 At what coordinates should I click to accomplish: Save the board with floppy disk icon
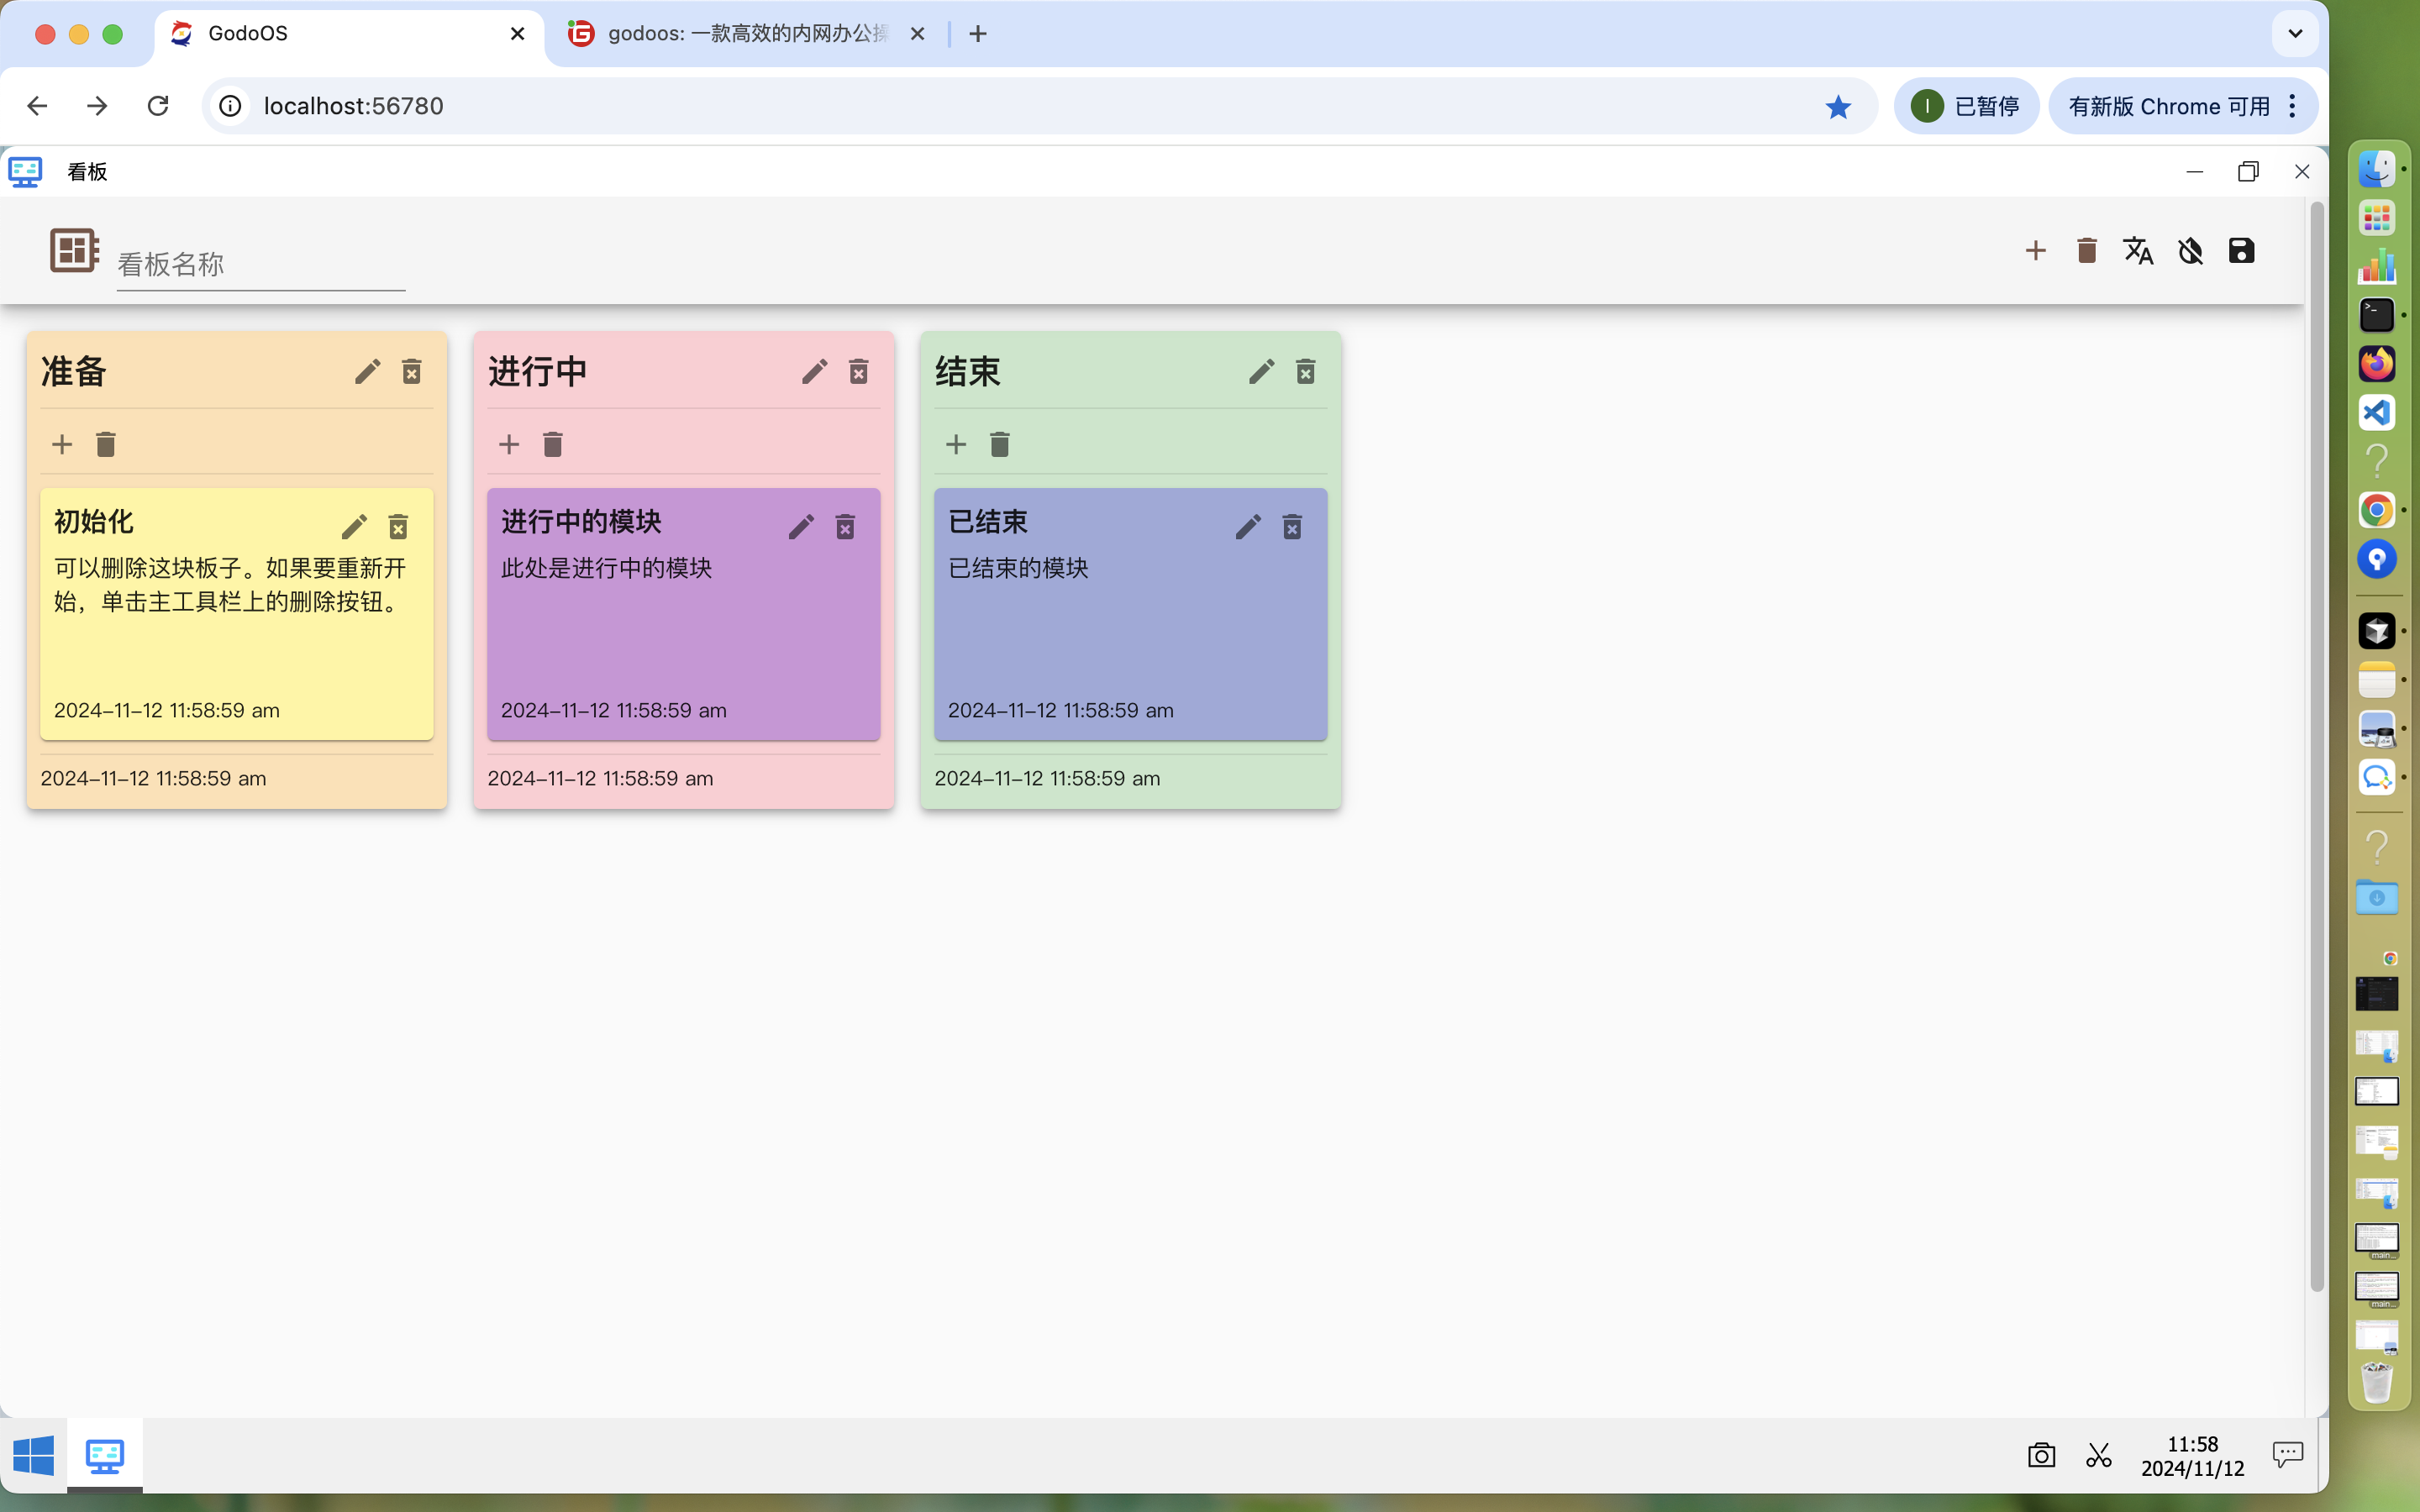(x=2241, y=250)
